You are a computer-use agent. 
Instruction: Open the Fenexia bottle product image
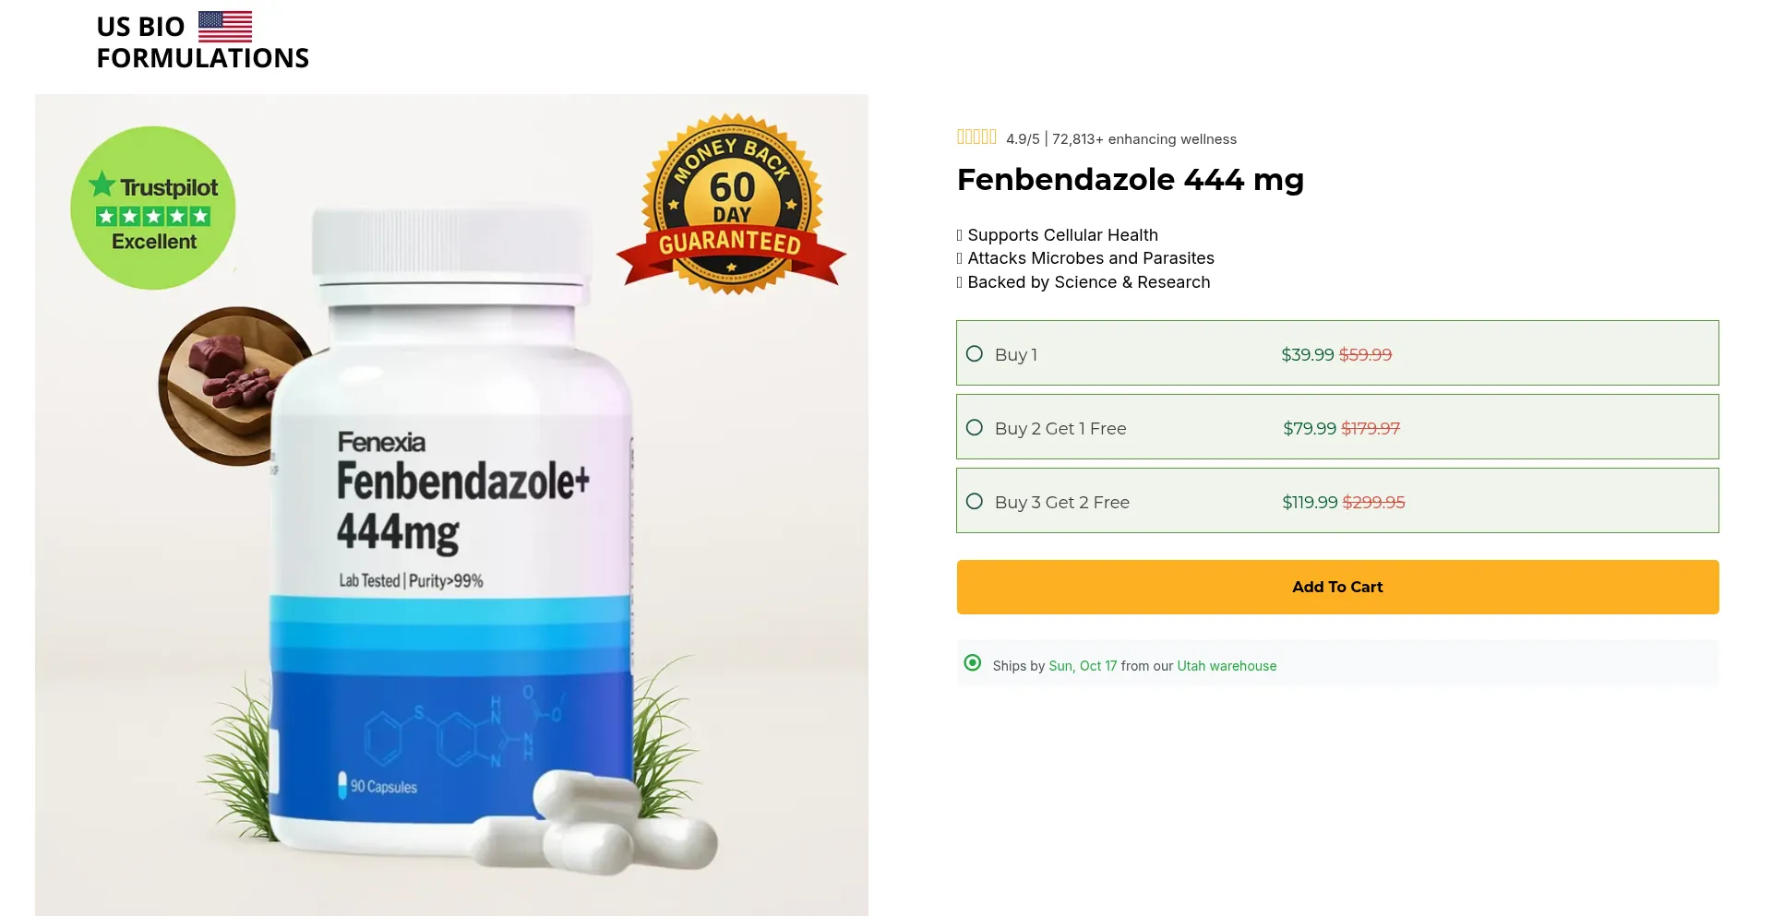[451, 505]
